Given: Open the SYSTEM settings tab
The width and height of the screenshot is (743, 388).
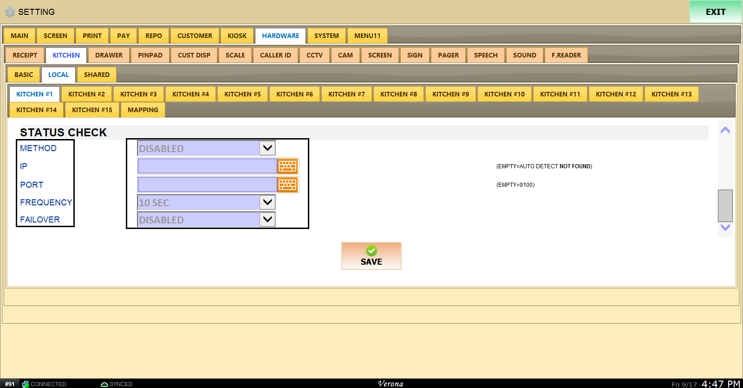Looking at the screenshot, I should click(x=326, y=36).
